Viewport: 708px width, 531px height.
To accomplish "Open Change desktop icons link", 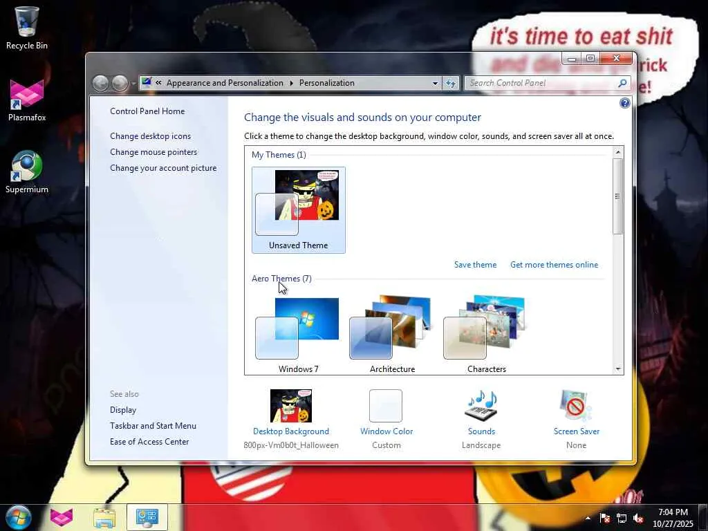I will coord(150,136).
